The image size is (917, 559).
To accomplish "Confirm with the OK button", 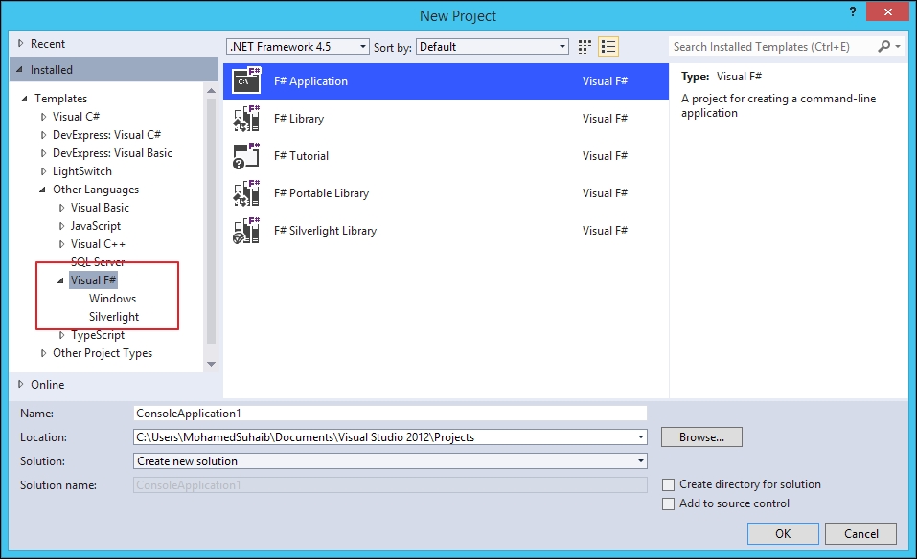I will click(783, 533).
